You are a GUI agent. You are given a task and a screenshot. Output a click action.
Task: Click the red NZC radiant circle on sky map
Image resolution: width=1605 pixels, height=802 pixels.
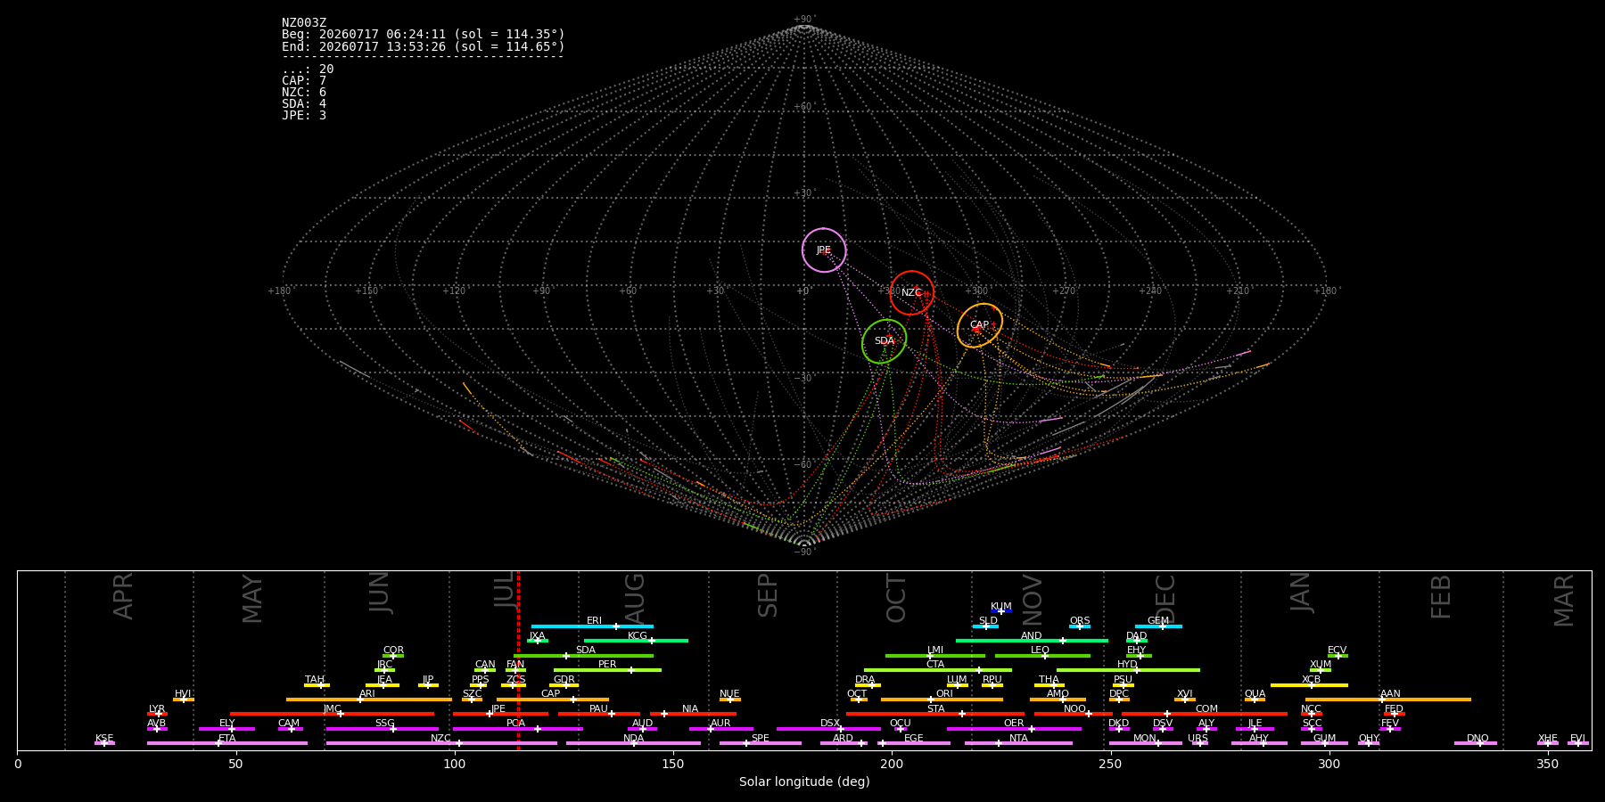(x=911, y=292)
